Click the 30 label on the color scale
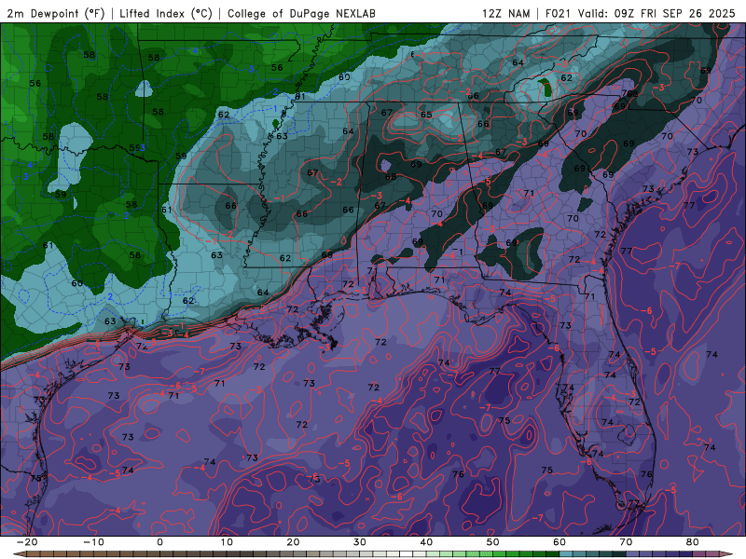The width and height of the screenshot is (746, 559). point(360,542)
